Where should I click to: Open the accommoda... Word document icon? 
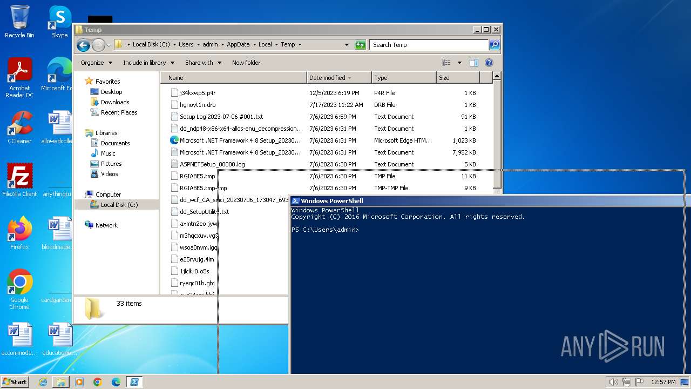tap(19, 339)
